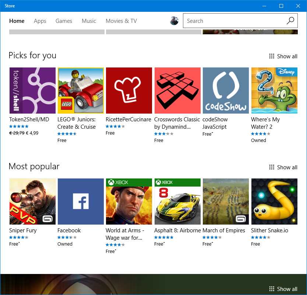
Task: Open the Facebook app tile
Action: point(81,201)
